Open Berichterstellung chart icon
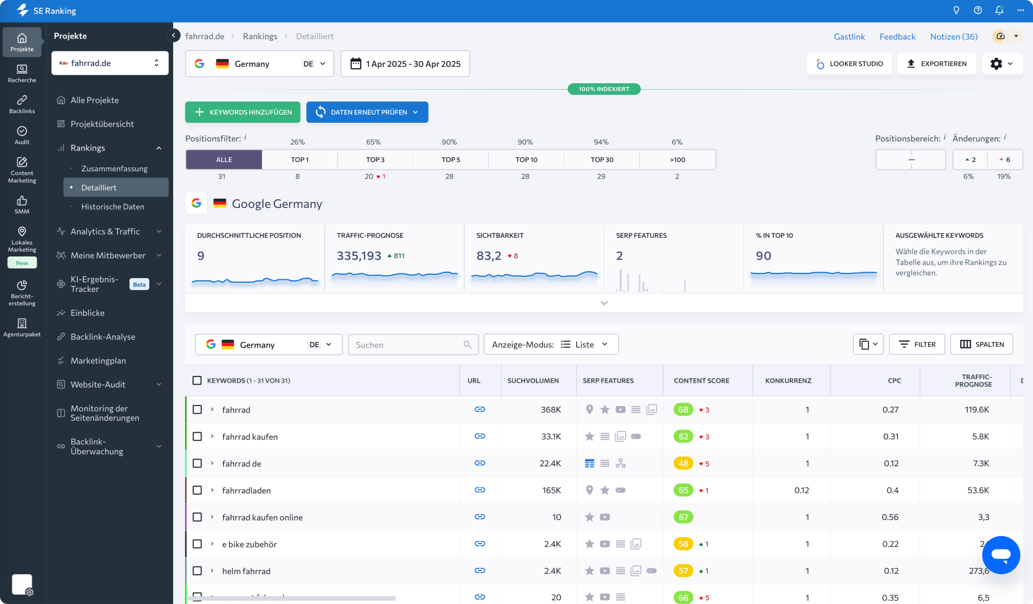1033x604 pixels. pyautogui.click(x=22, y=293)
